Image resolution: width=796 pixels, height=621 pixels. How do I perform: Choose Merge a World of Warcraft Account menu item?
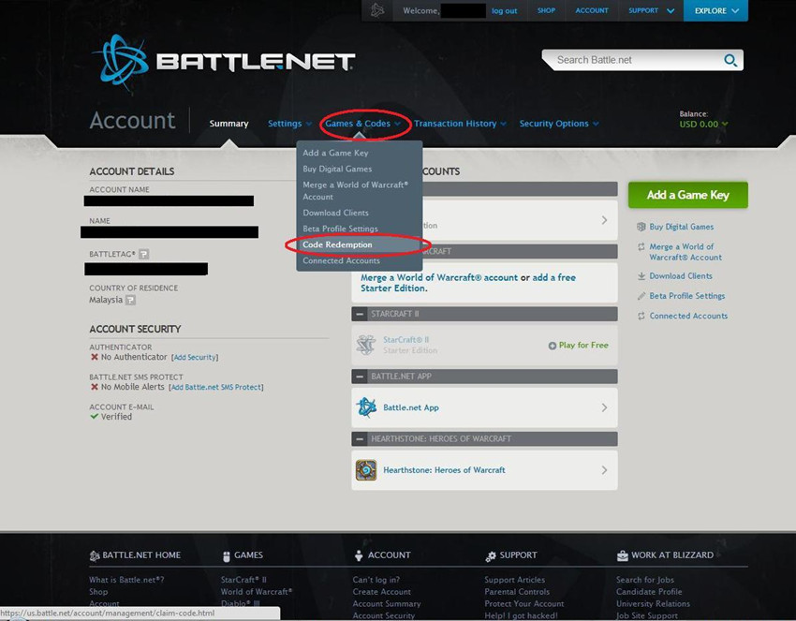click(x=356, y=190)
